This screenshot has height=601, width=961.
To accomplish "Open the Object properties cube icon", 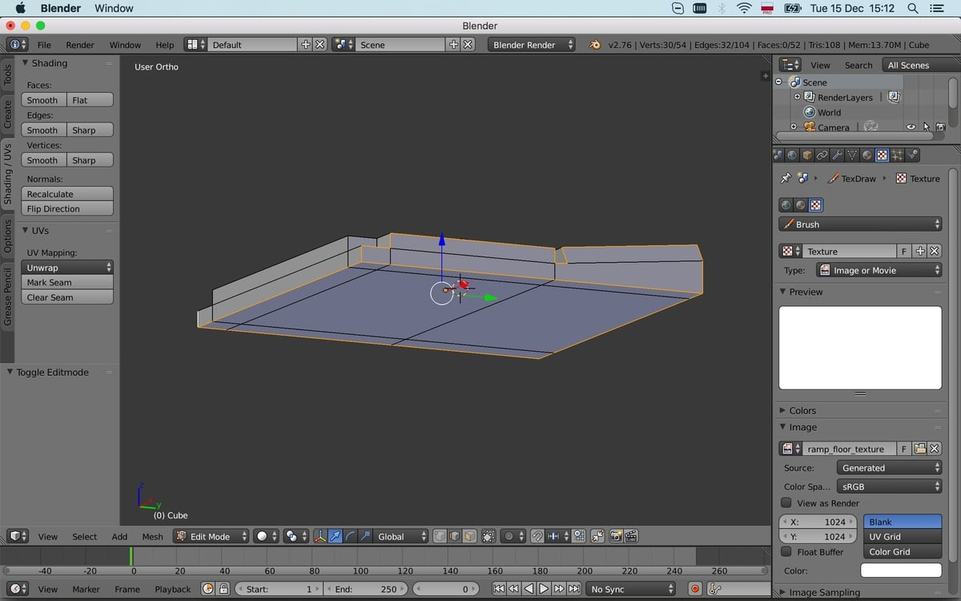I will (807, 155).
